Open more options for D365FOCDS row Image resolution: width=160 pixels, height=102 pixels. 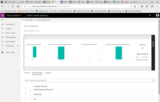(153, 95)
